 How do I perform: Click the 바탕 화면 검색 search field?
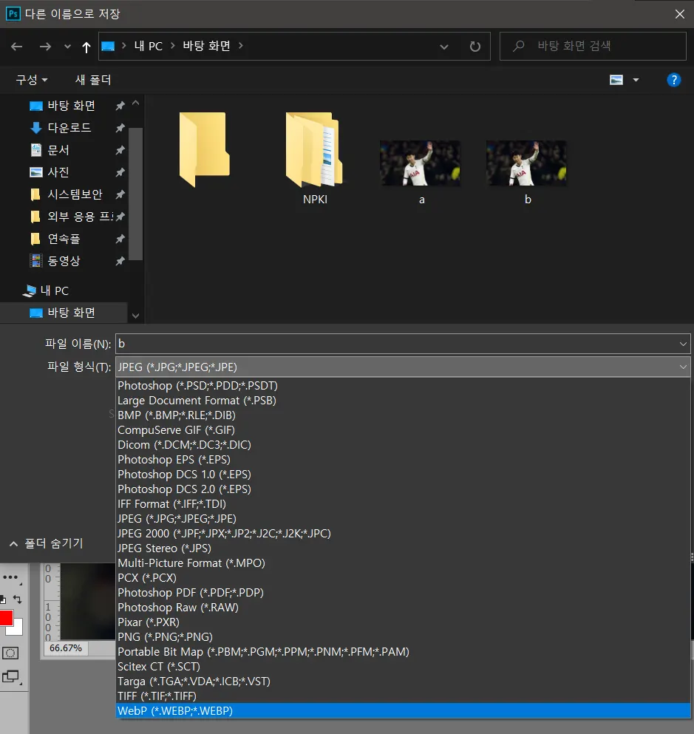pyautogui.click(x=593, y=46)
